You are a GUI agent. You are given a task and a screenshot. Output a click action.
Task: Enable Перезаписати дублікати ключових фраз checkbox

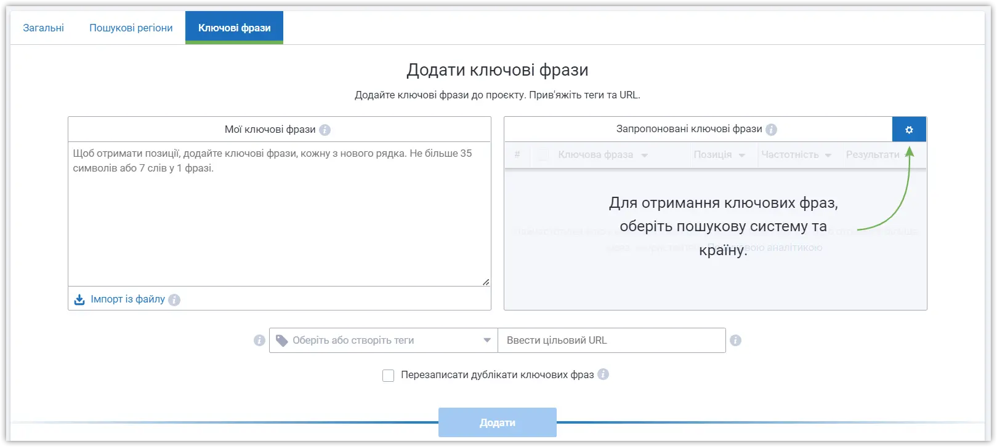click(x=388, y=375)
